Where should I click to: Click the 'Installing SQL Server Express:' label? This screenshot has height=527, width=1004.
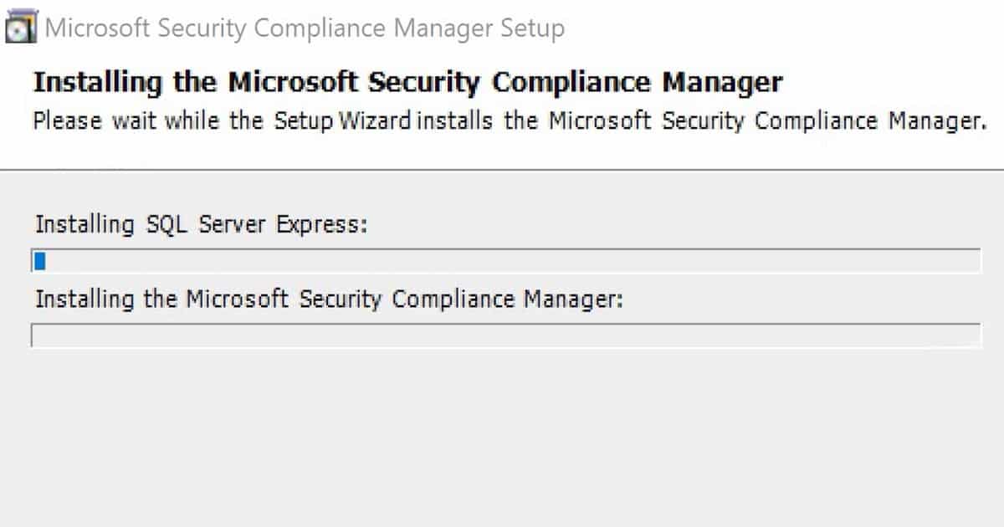(202, 225)
